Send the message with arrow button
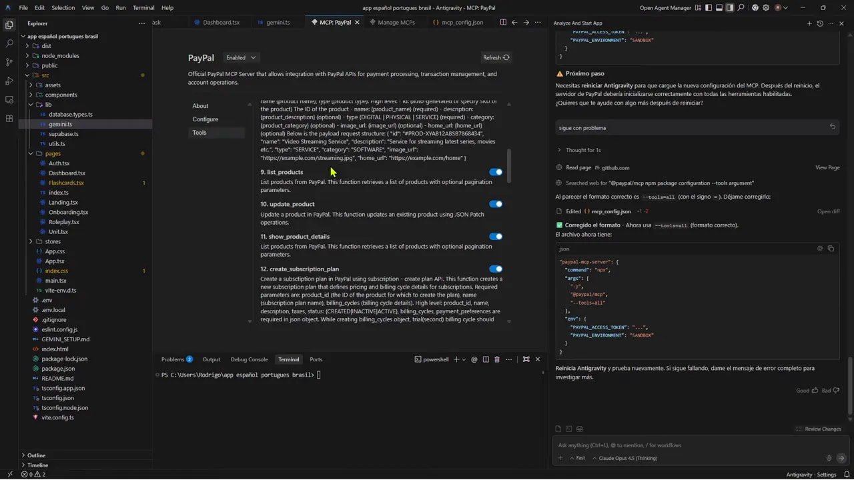854x480 pixels. click(x=842, y=458)
